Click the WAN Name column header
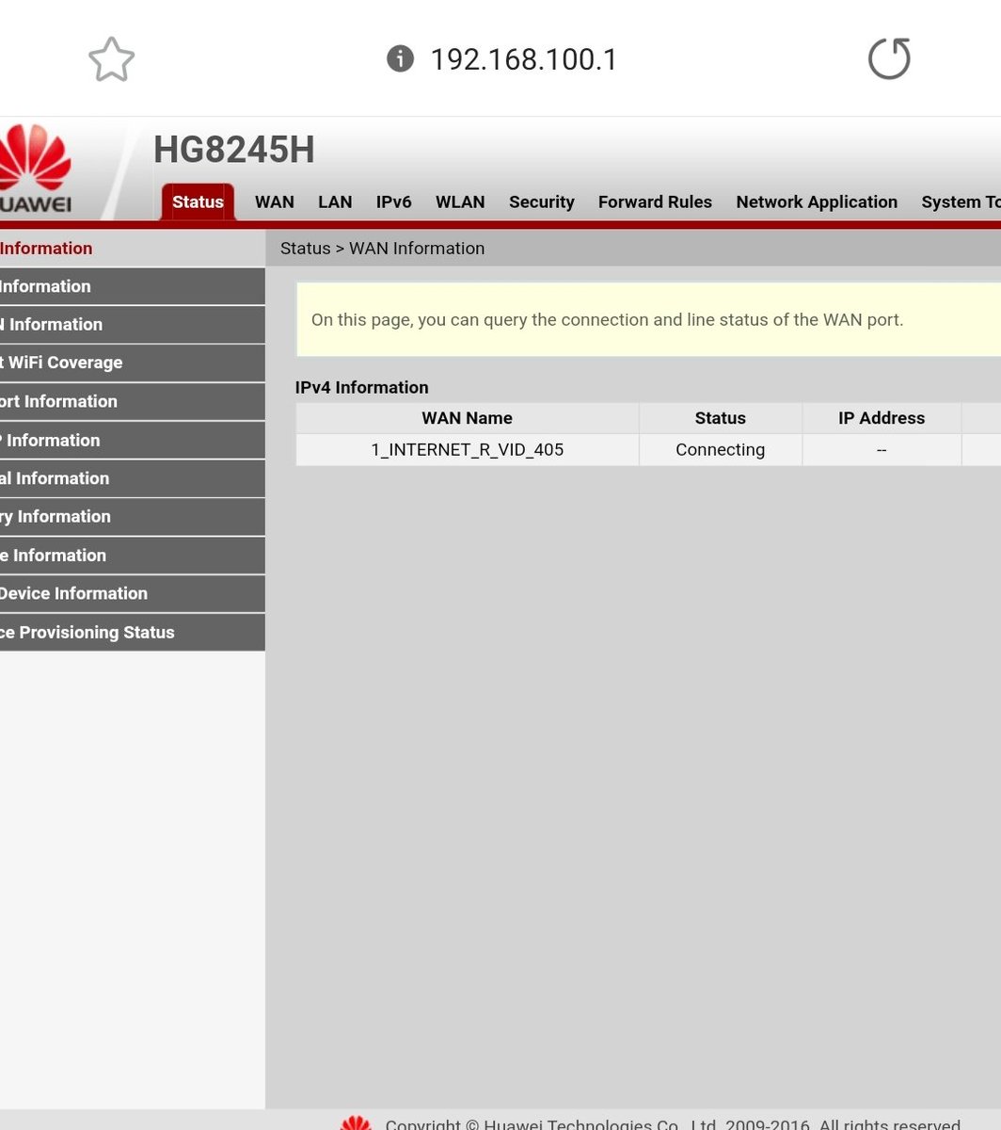1001x1130 pixels. (468, 418)
